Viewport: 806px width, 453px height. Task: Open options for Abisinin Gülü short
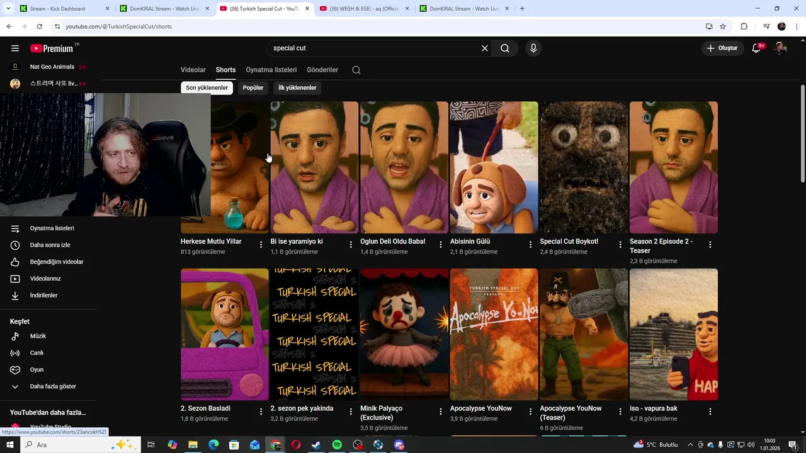coord(531,245)
